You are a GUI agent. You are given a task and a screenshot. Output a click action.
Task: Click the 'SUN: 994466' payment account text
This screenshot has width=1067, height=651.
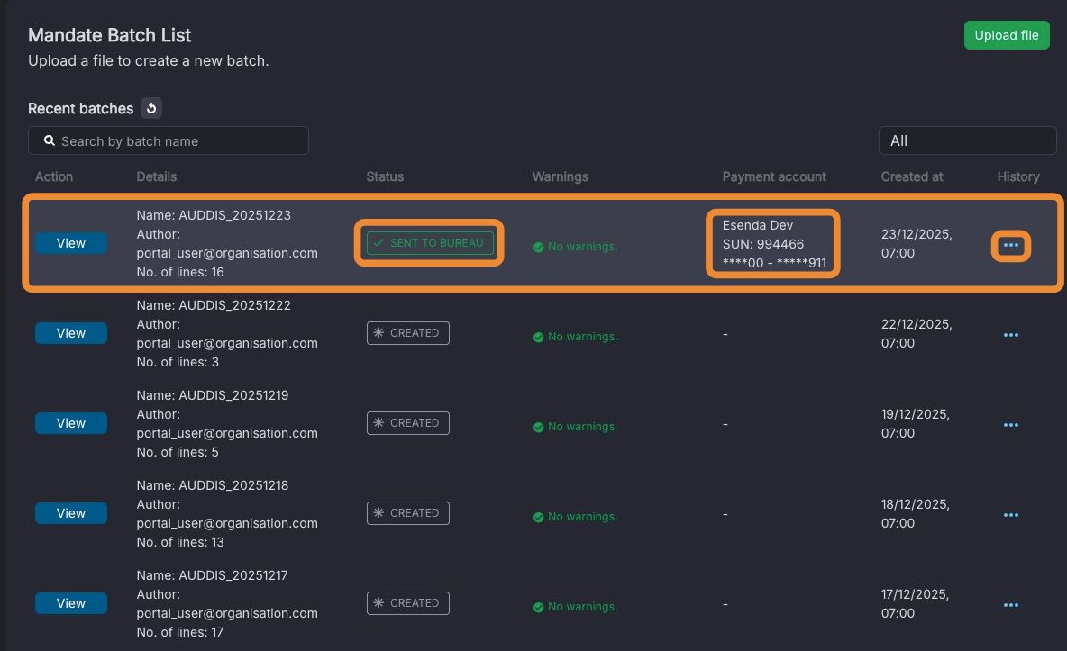coord(762,243)
